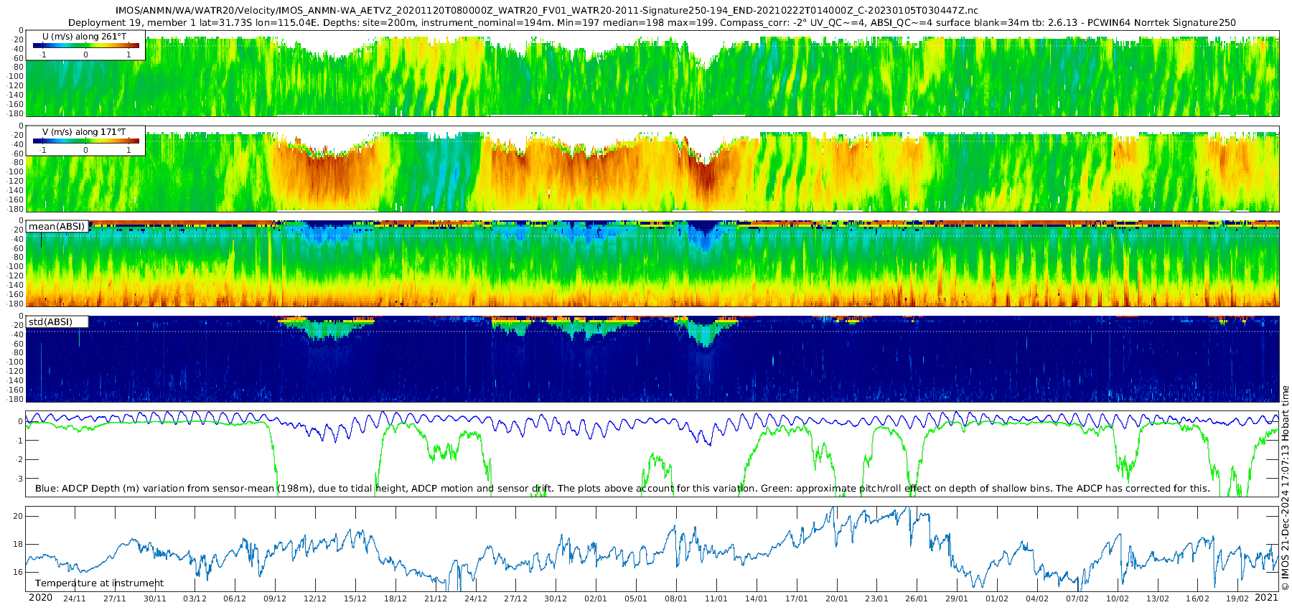1292x610 pixels.
Task: Click the 11/01 date tick
Action: pos(716,599)
